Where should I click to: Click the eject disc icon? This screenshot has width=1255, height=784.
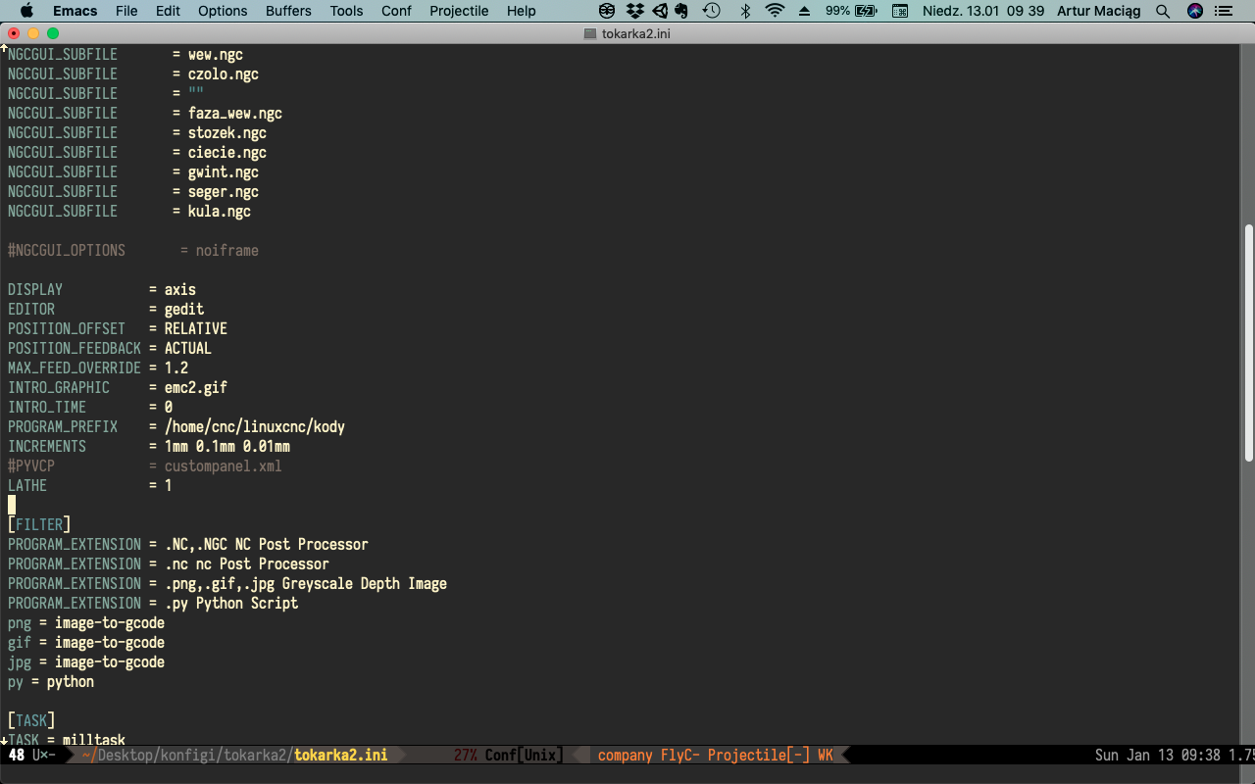pyautogui.click(x=804, y=11)
